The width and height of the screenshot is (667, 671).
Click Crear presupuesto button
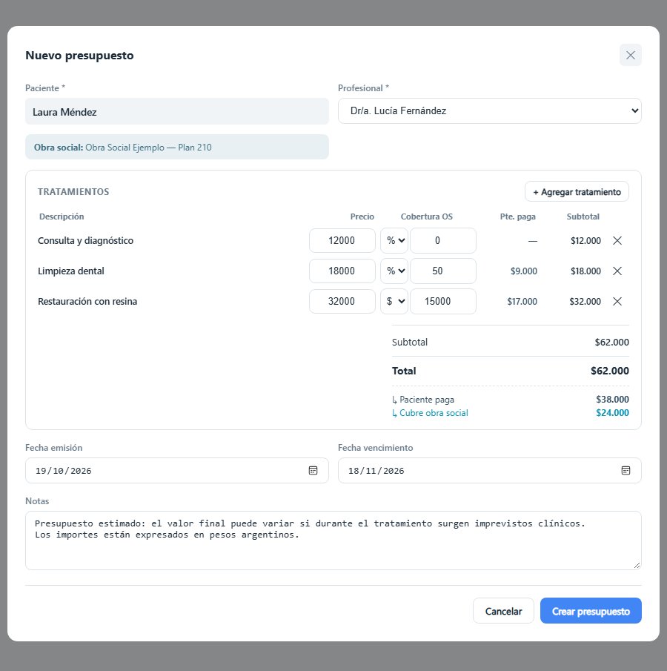pos(591,611)
